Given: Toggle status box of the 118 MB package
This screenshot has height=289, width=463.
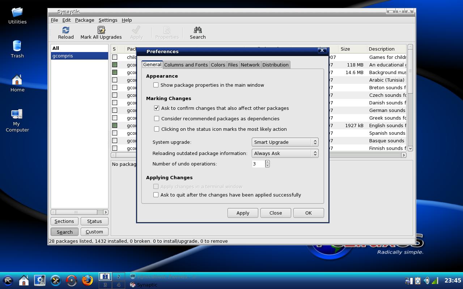Looking at the screenshot, I should point(115,65).
